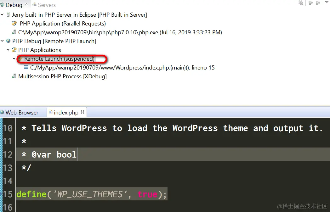Click line number 12 in editor gutter
Viewport: 330px width, 212px height.
coord(8,154)
